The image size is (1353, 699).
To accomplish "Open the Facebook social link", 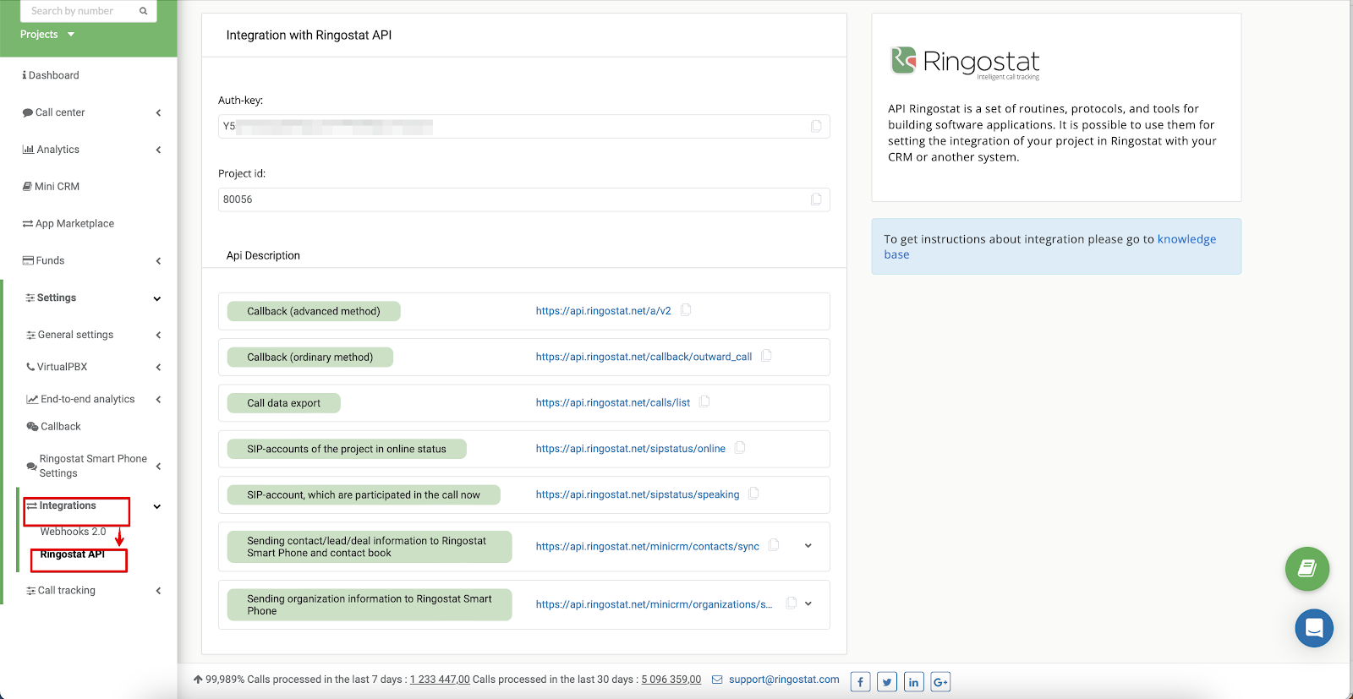I will click(860, 682).
